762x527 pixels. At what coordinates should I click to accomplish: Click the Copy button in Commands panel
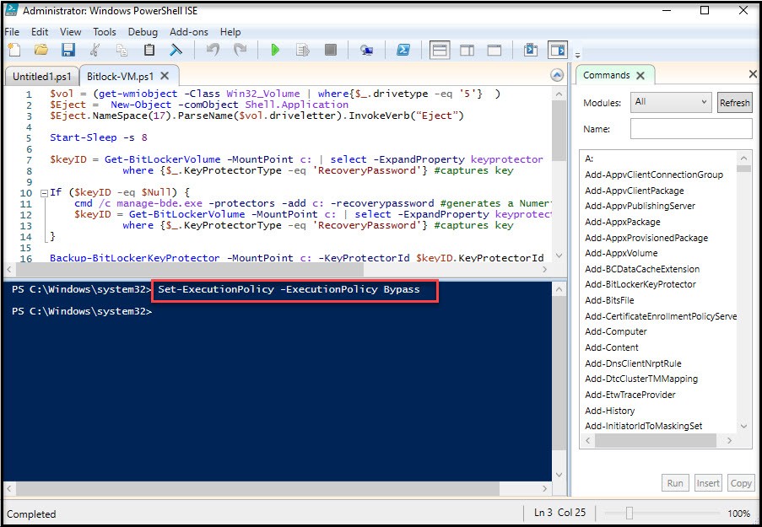click(741, 483)
